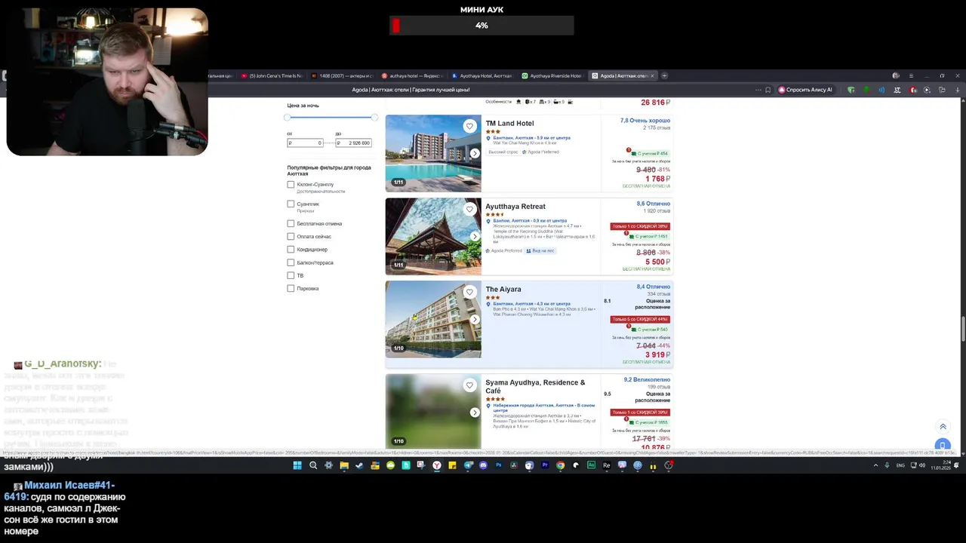Open a new browser tab
This screenshot has width=966, height=543.
(x=664, y=75)
